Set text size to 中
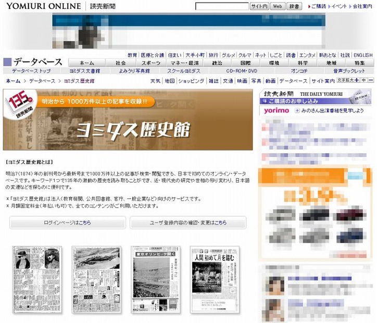The height and width of the screenshot is (323, 377). point(364,80)
